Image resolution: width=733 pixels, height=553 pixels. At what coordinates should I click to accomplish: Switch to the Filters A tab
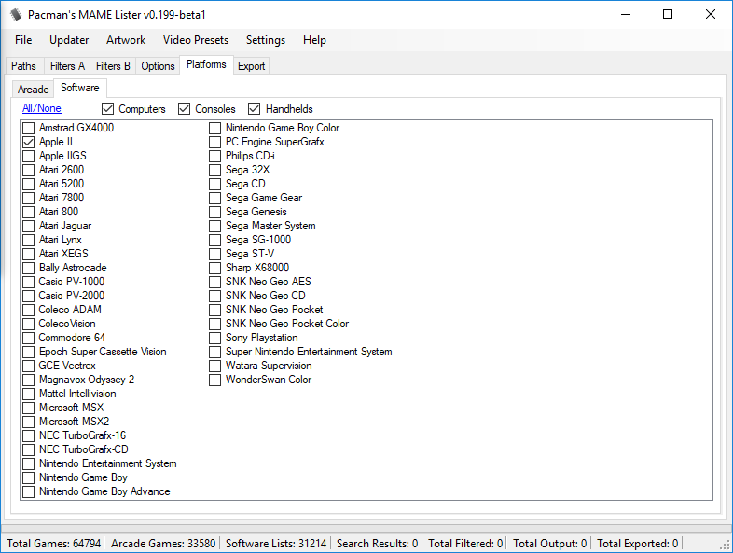point(67,66)
